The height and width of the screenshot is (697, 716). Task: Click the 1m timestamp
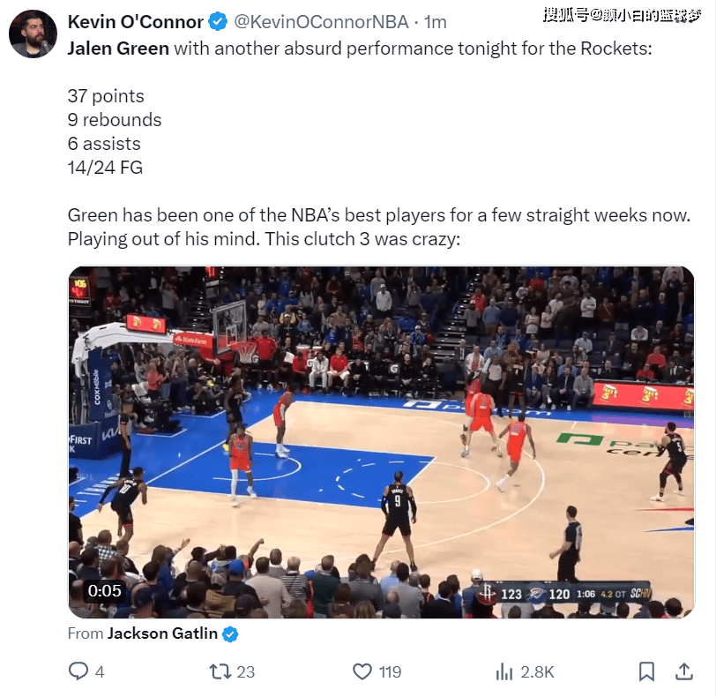tap(436, 21)
